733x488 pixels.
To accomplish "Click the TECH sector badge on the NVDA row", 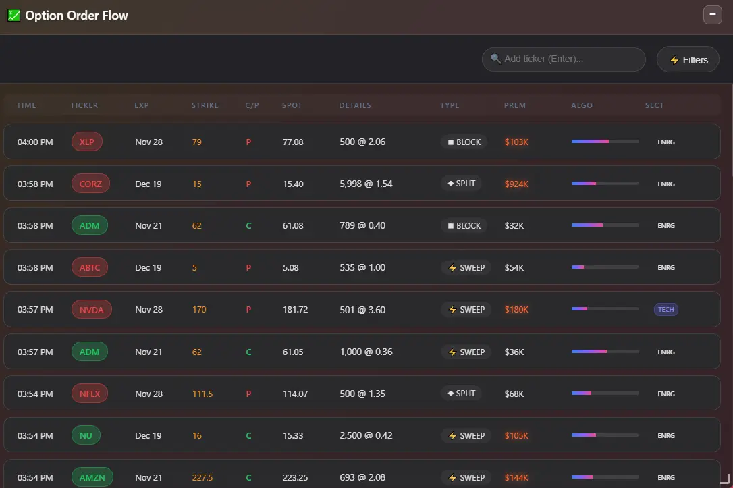I will tap(666, 309).
